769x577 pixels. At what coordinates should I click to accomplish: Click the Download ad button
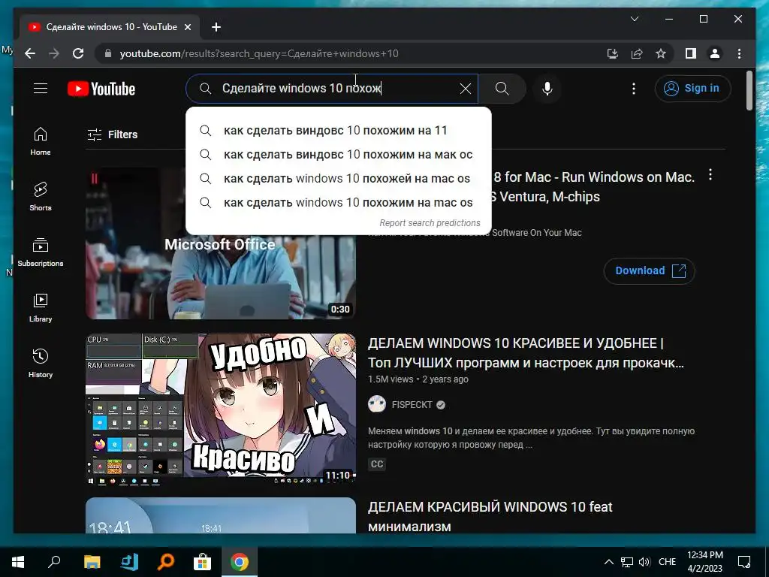pyautogui.click(x=649, y=270)
